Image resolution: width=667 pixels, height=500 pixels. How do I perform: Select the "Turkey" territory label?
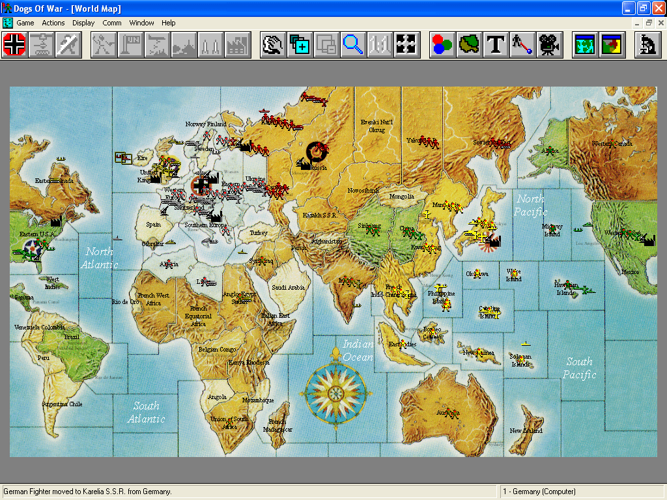click(x=259, y=233)
